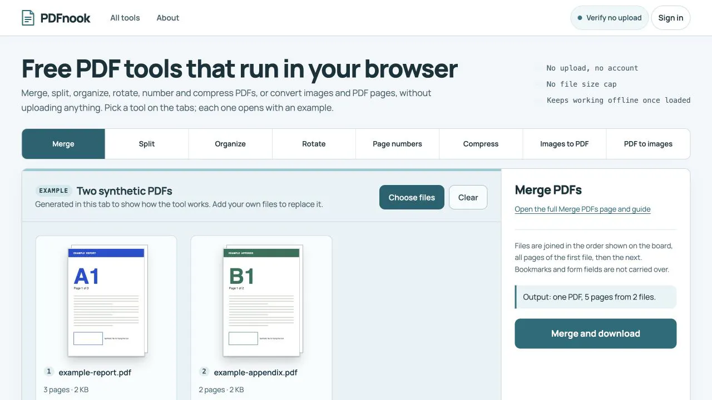Viewport: 712px width, 400px height.
Task: Click the "2 pages · 2 KB" text
Action: 221,389
